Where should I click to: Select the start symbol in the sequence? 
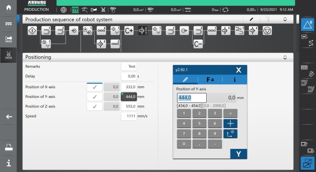coord(32,31)
